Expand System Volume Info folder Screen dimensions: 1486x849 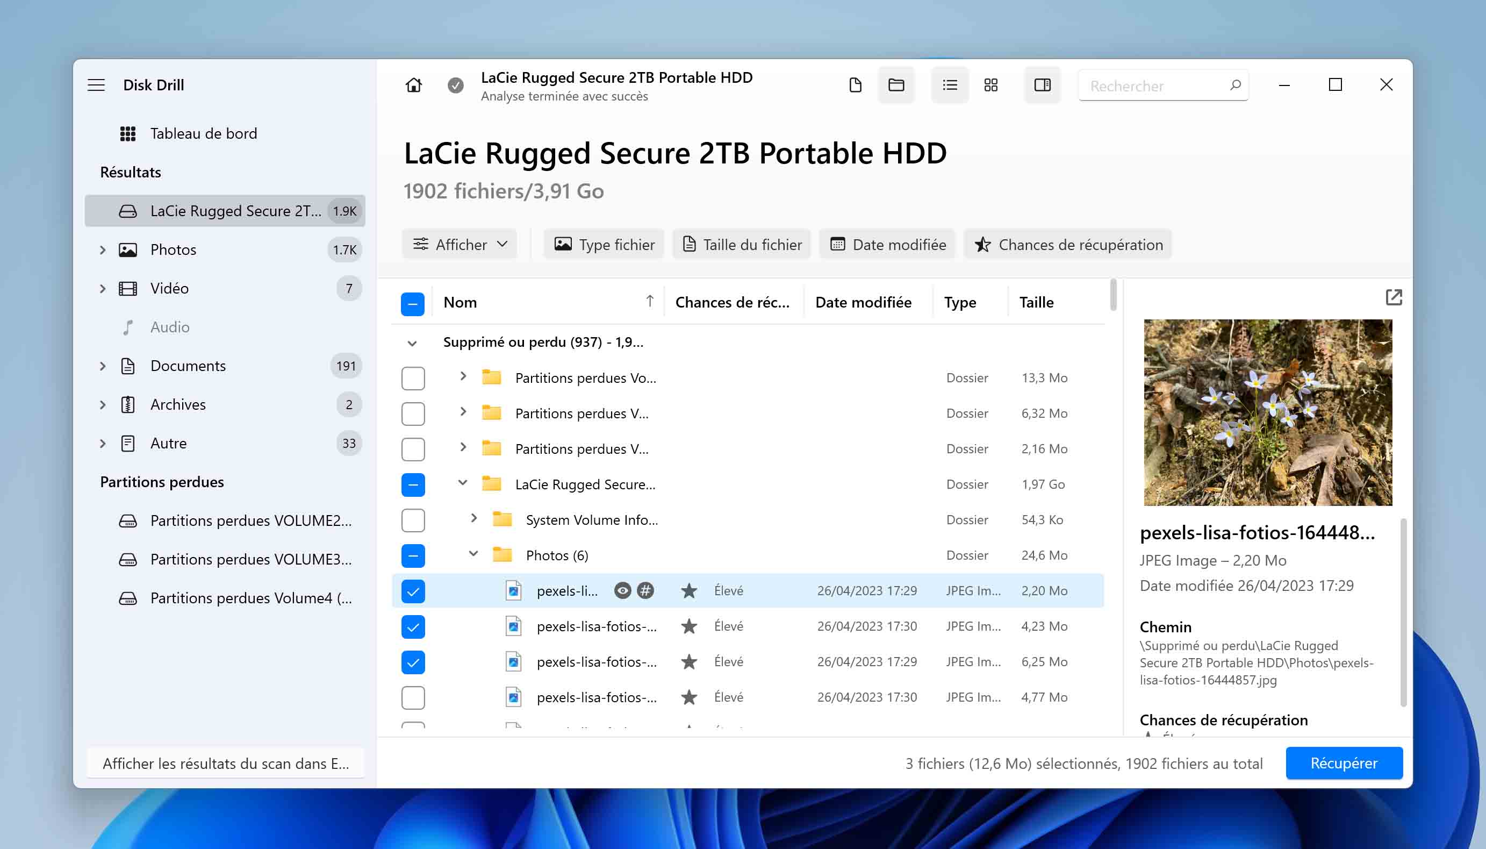point(474,518)
